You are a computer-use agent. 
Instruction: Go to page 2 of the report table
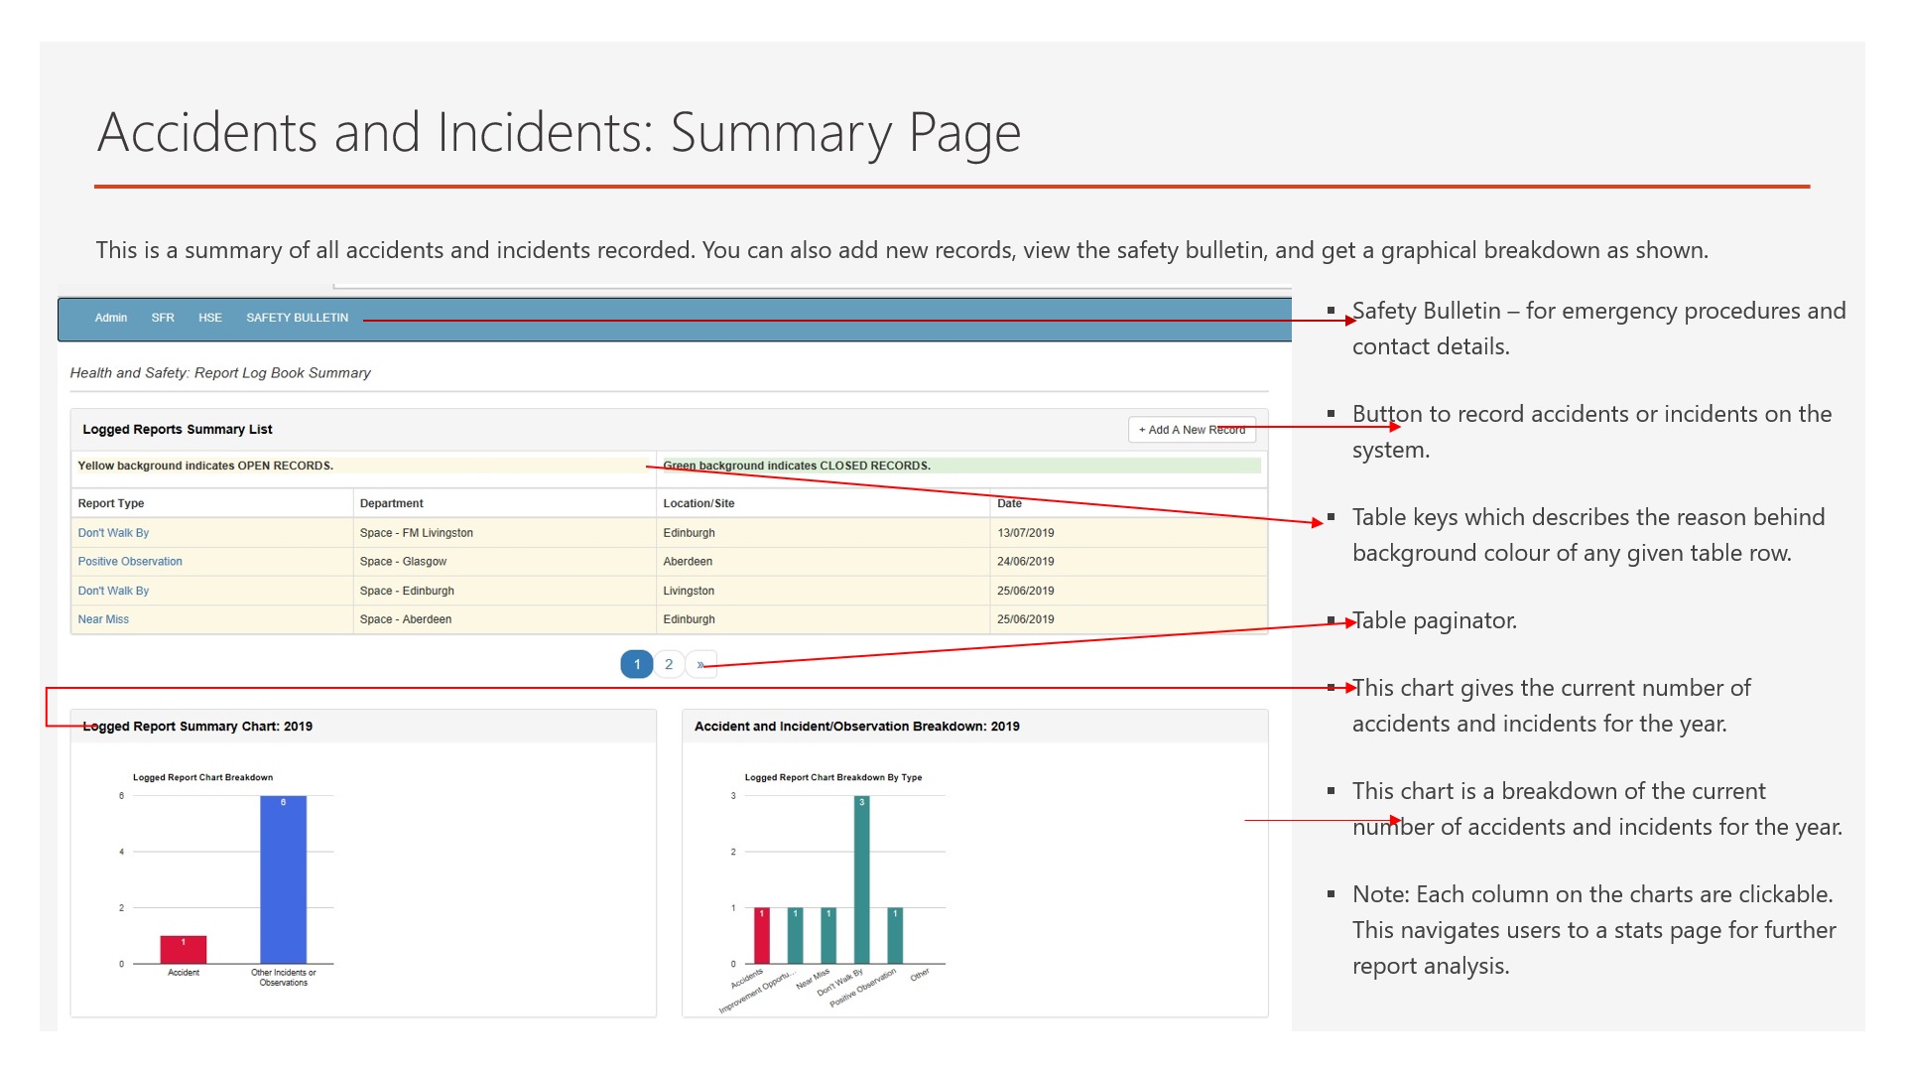(669, 663)
